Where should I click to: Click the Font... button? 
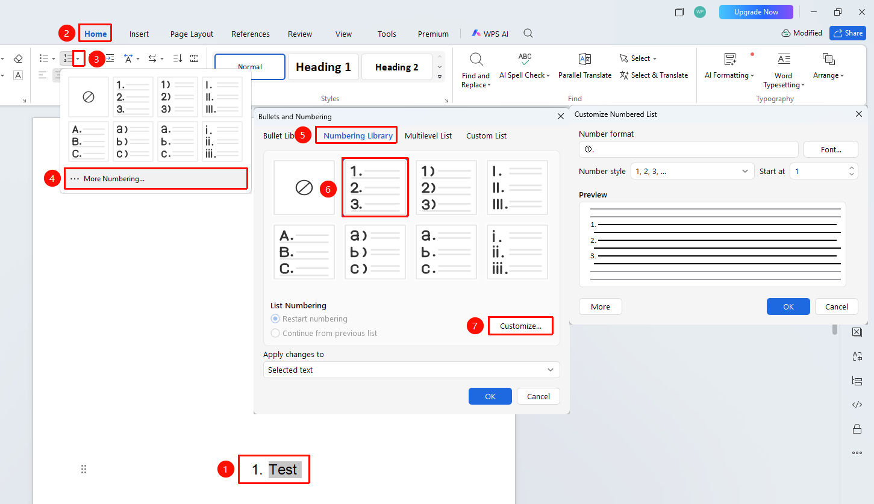pos(831,149)
